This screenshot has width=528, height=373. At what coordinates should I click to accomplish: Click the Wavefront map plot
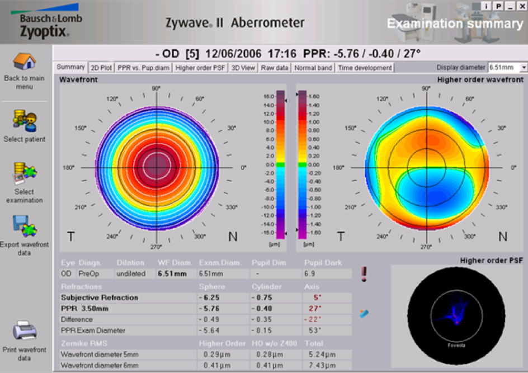[x=157, y=167]
